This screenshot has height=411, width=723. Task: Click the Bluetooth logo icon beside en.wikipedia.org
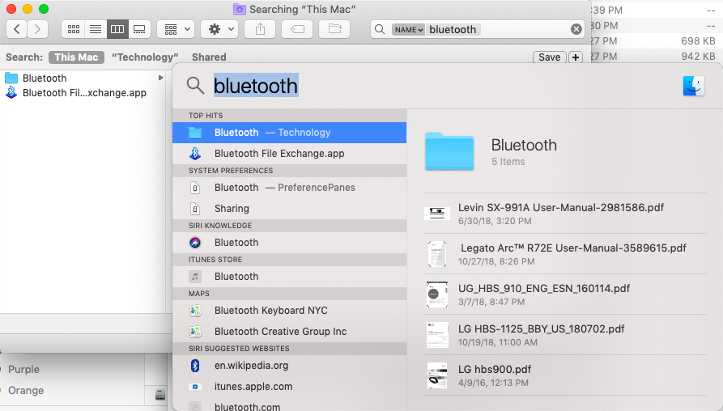pyautogui.click(x=195, y=366)
